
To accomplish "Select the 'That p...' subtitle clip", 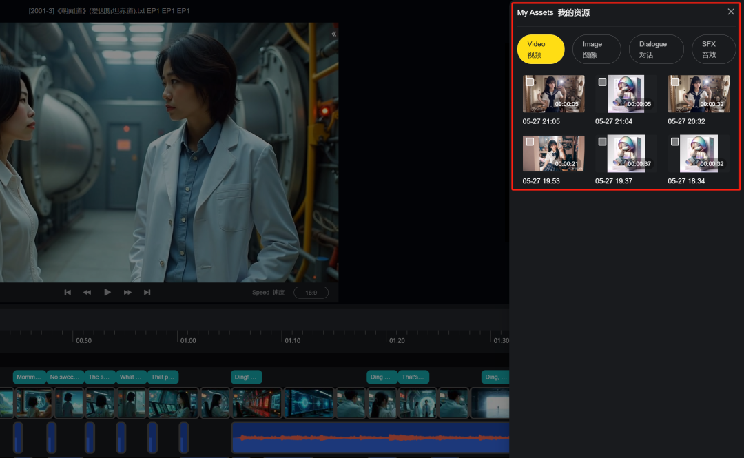I will (163, 377).
